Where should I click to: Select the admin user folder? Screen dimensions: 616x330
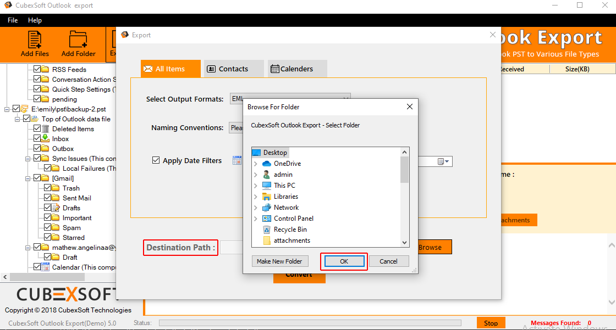point(283,175)
